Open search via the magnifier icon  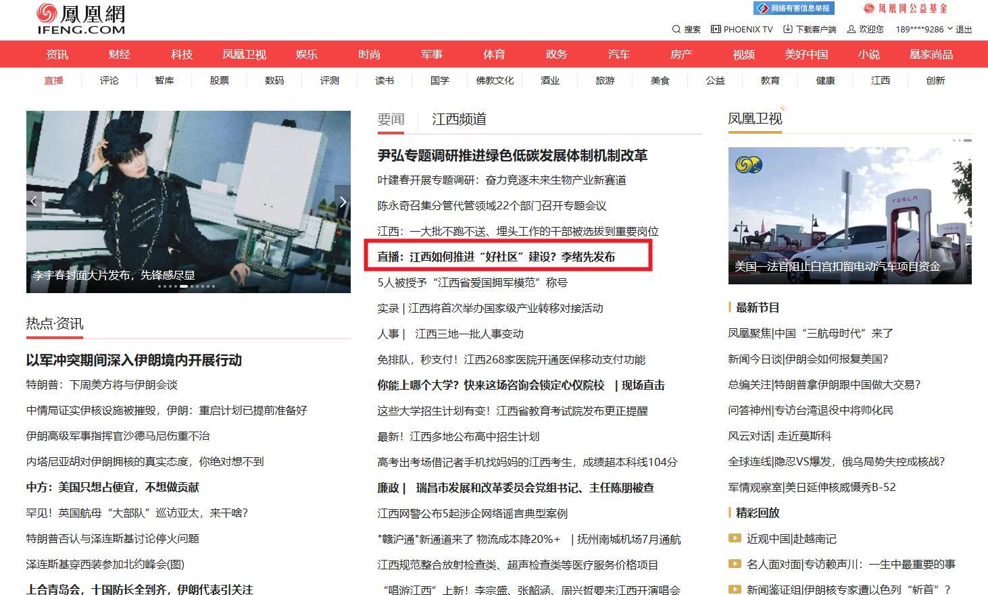[x=676, y=29]
